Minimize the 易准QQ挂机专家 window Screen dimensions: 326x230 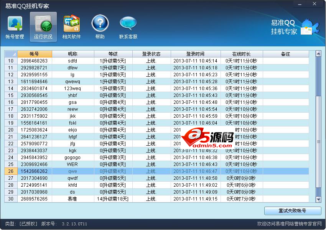pyautogui.click(x=300, y=4)
